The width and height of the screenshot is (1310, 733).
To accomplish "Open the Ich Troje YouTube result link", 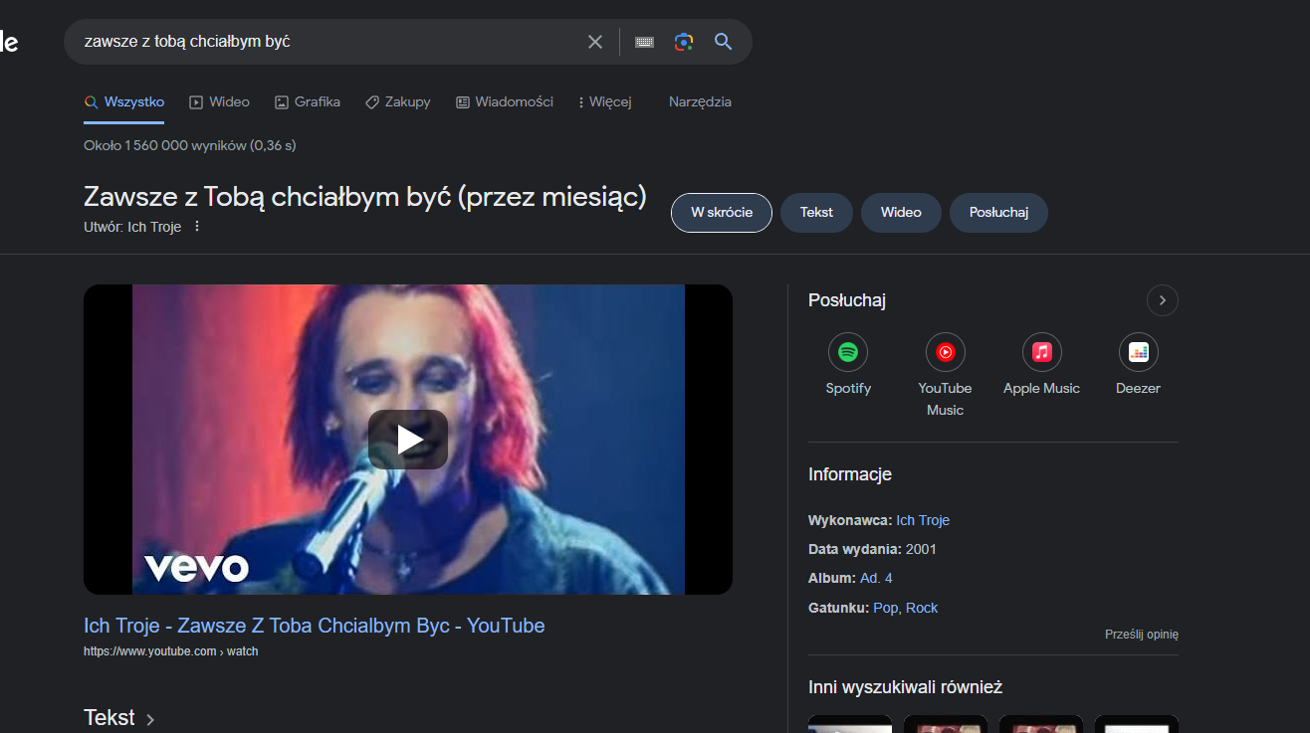I will click(314, 626).
